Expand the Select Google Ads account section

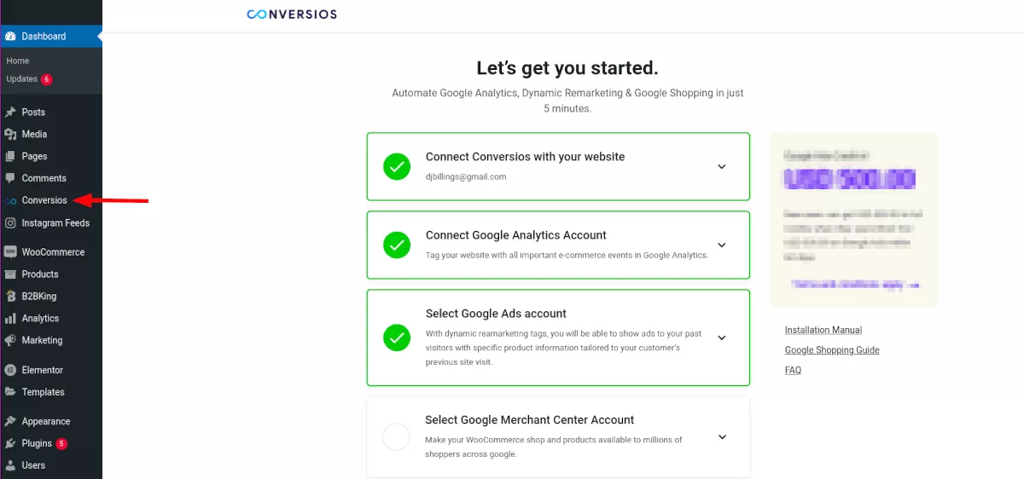722,338
